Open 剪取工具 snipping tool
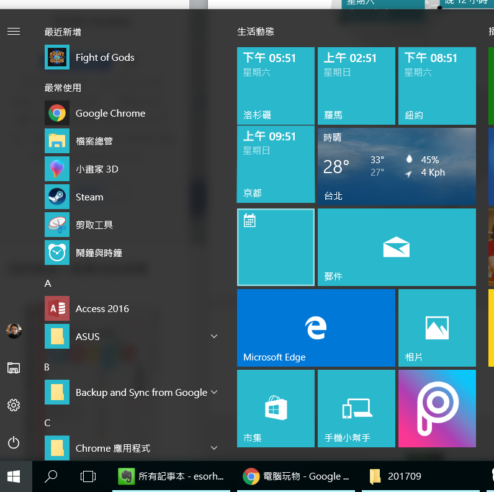The height and width of the screenshot is (492, 494). point(132,225)
